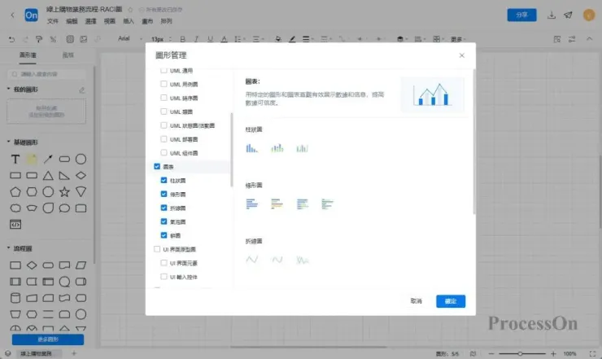Open the text alignment dropdown
Image resolution: width=602 pixels, height=359 pixels.
pos(259,39)
